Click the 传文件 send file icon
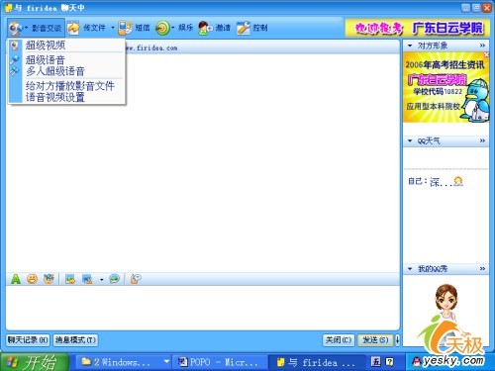 pyautogui.click(x=73, y=28)
